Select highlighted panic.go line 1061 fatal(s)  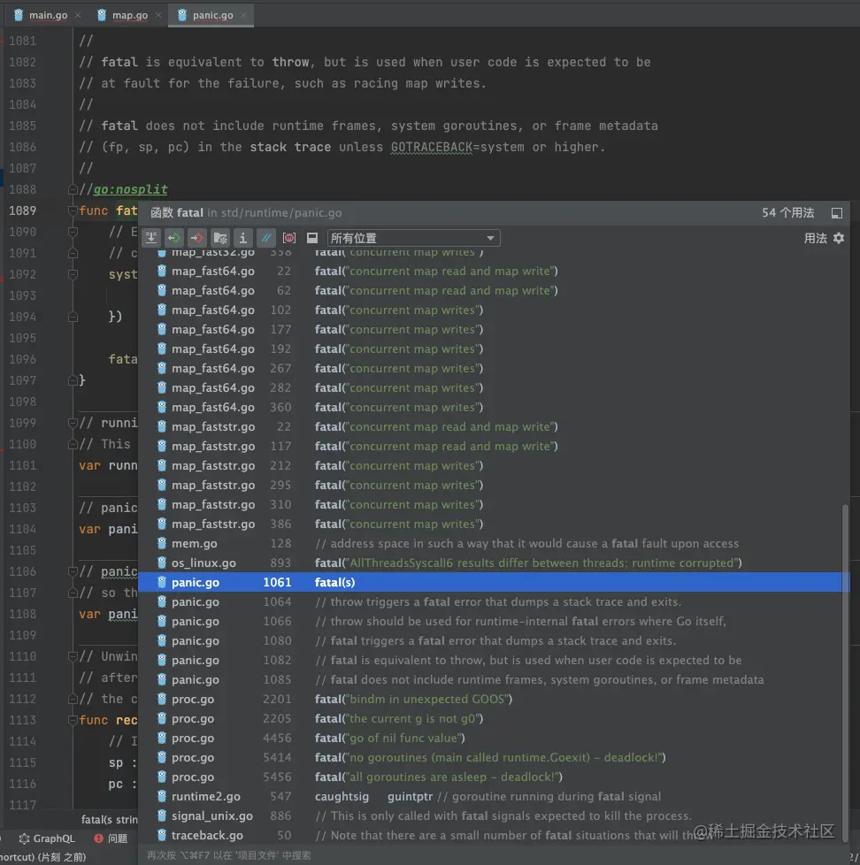(x=490, y=582)
